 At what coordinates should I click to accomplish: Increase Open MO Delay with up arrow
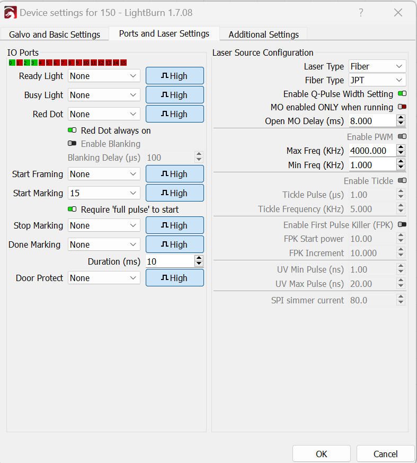pyautogui.click(x=401, y=118)
